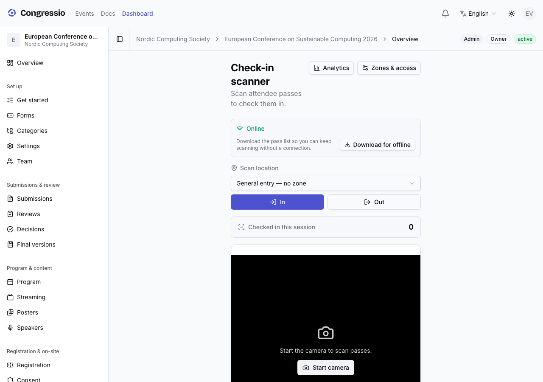Click the Reviews clipboard icon
Screen dimensions: 543x382
(10, 214)
